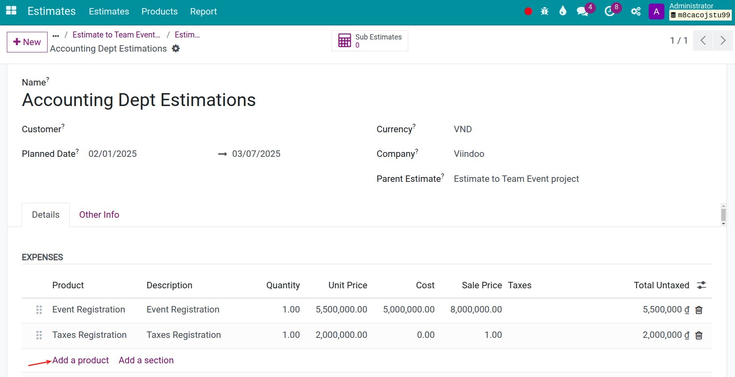
Task: Edit cost 5,000,000.00 cell
Action: [409, 309]
